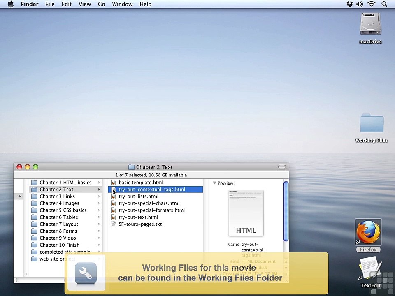Select the try-out-lists.html file
Image resolution: width=395 pixels, height=296 pixels.
click(138, 197)
